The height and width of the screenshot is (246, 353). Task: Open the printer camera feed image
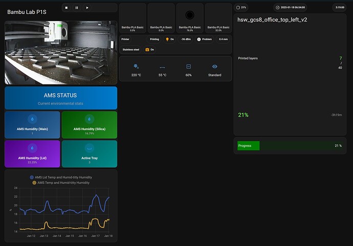pyautogui.click(x=61, y=53)
